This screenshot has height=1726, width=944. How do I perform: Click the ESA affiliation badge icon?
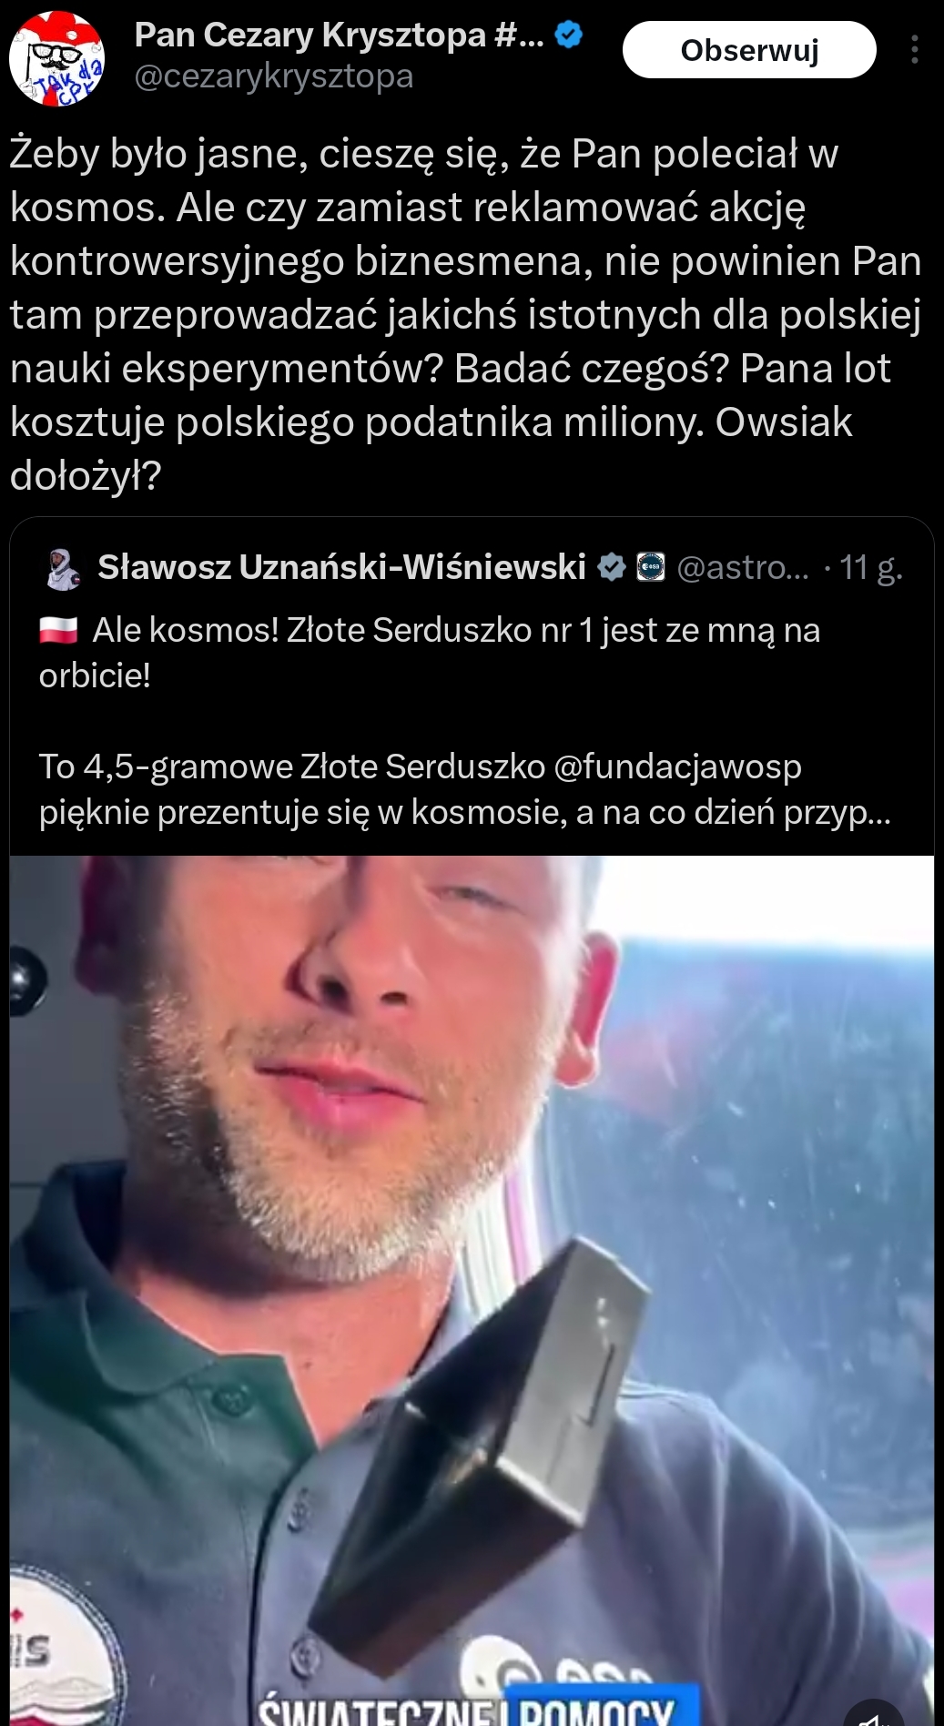[650, 567]
